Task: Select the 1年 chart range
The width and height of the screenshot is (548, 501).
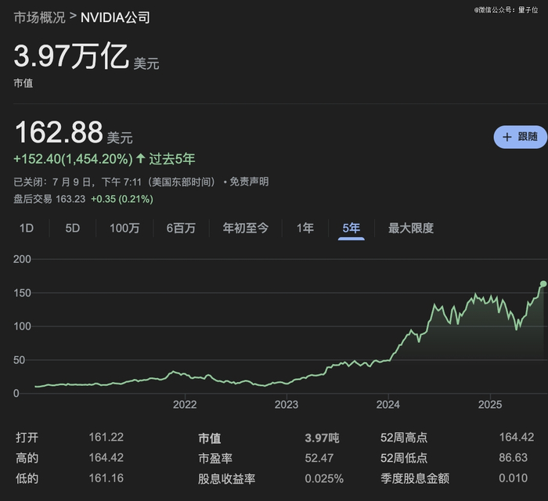Action: [x=305, y=228]
